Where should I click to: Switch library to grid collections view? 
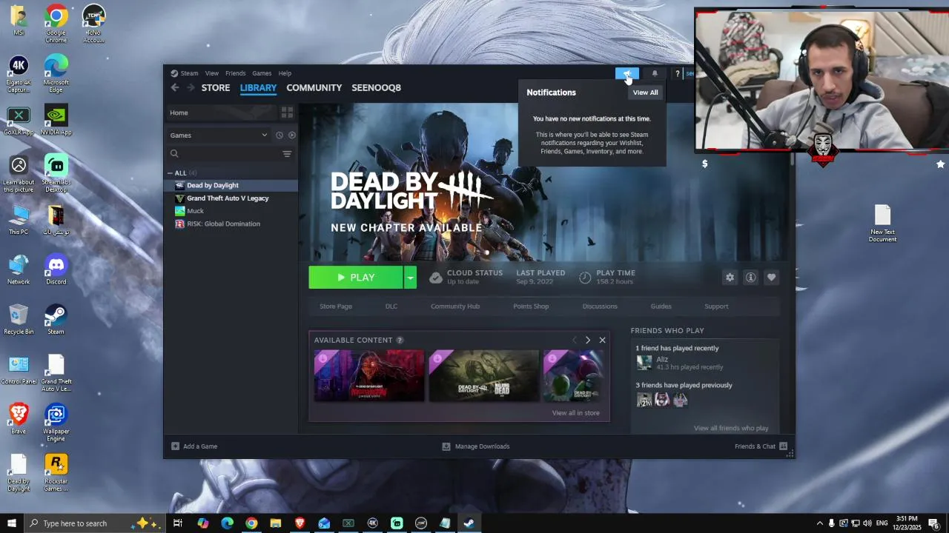tap(287, 113)
